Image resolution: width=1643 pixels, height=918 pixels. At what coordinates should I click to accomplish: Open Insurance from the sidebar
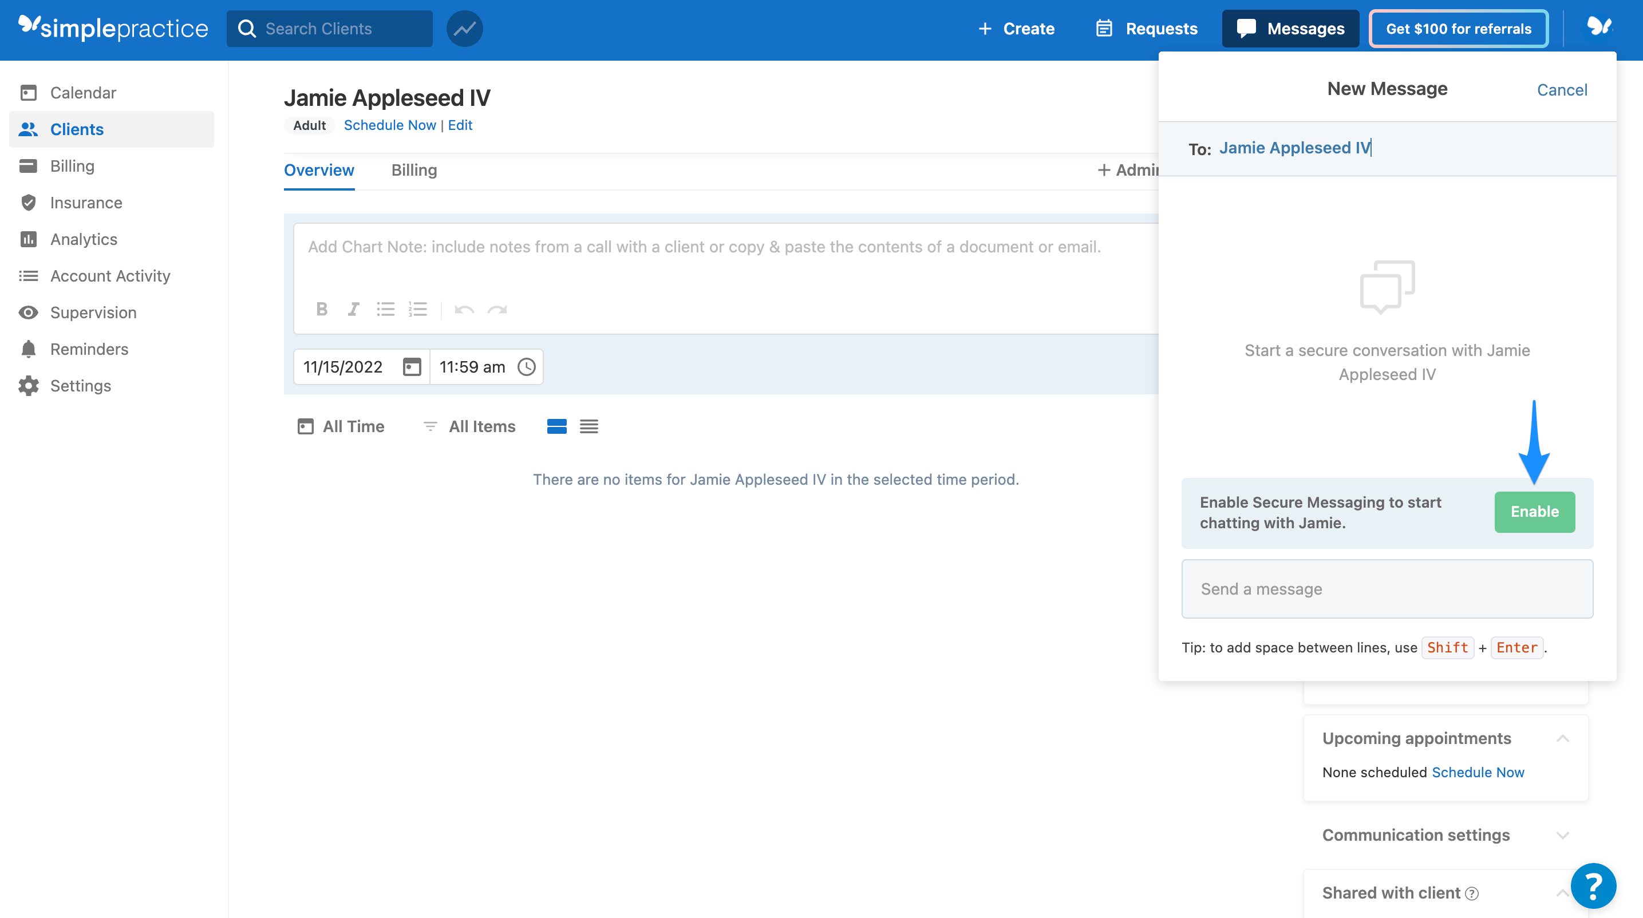[112, 203]
